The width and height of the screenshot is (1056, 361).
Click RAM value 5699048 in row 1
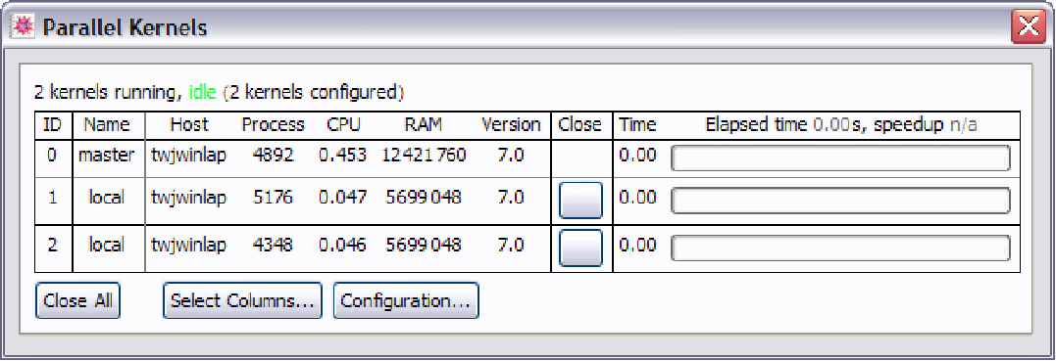[x=423, y=197]
